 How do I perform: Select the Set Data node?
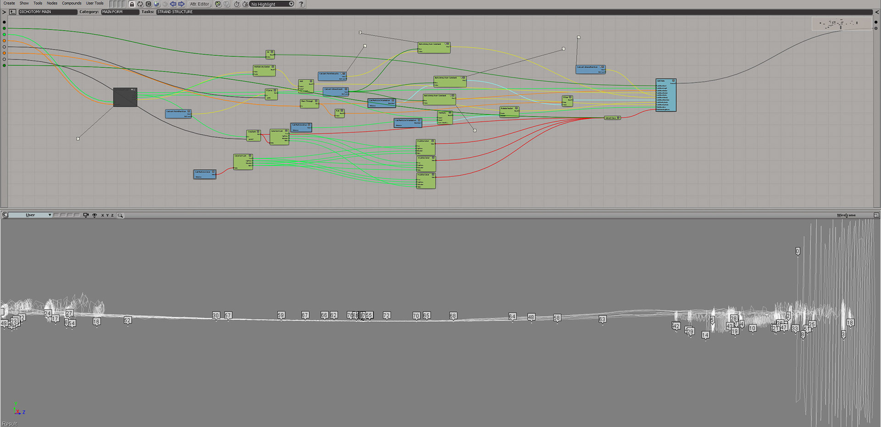[x=666, y=95]
